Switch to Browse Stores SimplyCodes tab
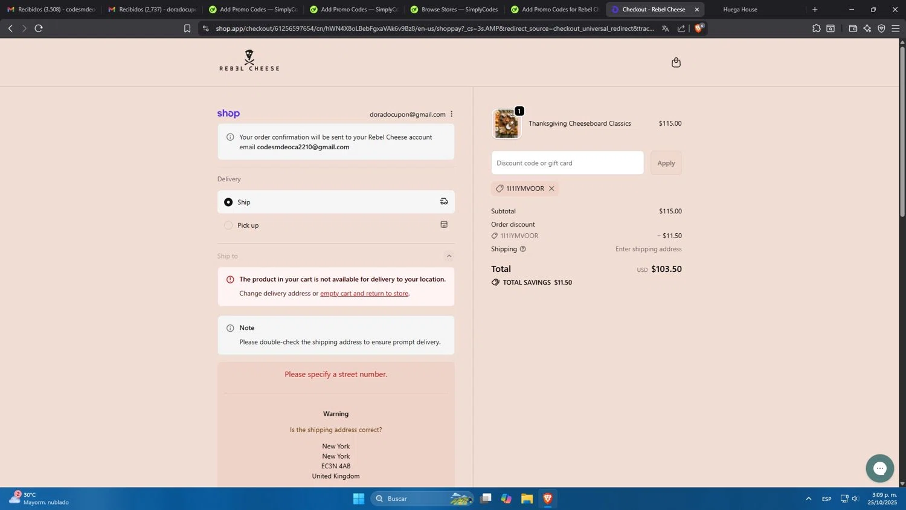Screen dimensions: 906x510 coord(454,10)
